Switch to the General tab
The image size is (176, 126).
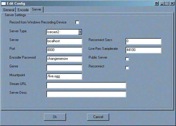(x=8, y=10)
